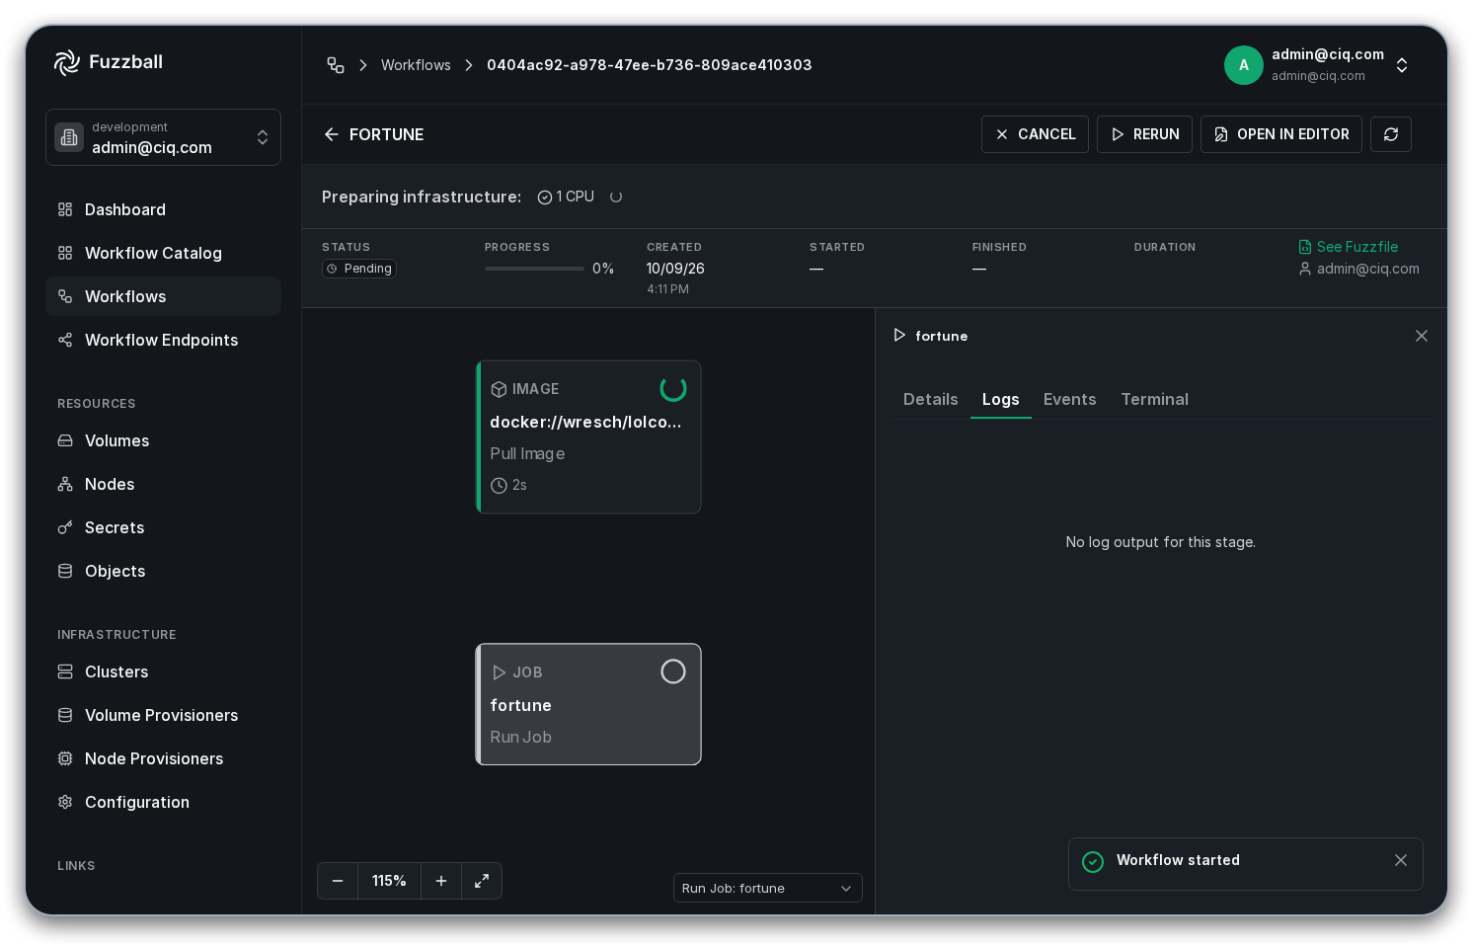Cancel the running workflow
The height and width of the screenshot is (948, 1473).
click(x=1035, y=134)
